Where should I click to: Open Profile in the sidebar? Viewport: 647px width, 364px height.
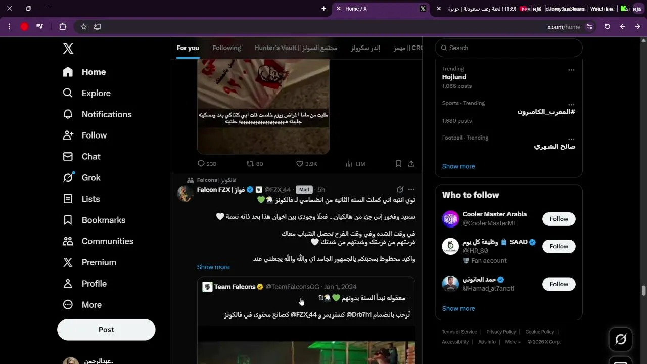(84, 284)
